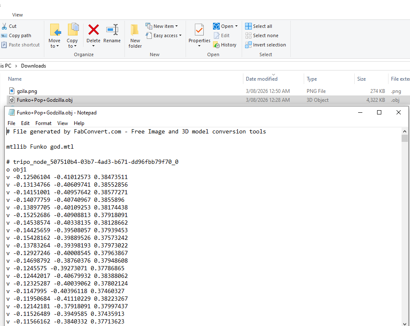The image size is (410, 326).
Task: Click the 'mtllib Funko god.mtl' line
Action: coord(40,147)
